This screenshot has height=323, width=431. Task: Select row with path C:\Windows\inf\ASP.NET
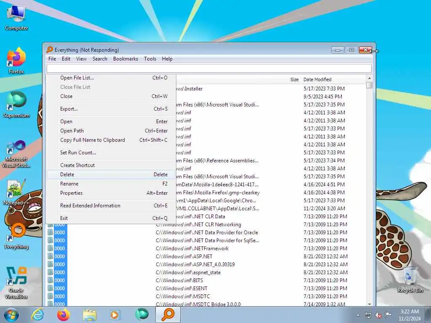point(206,256)
